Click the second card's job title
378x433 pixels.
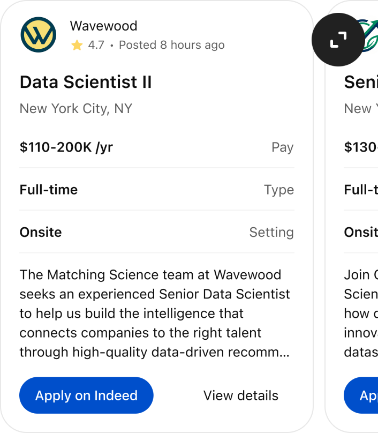coord(361,82)
